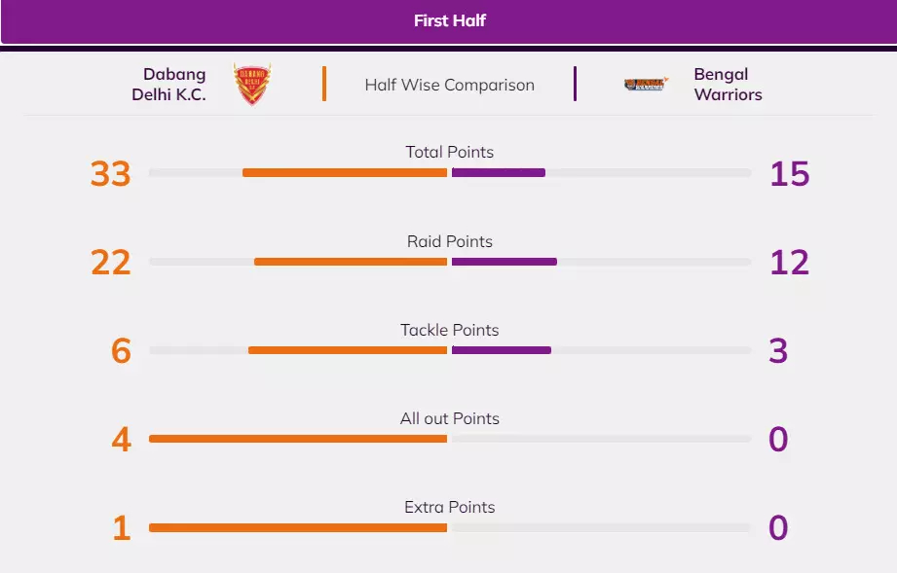
Task: Click the orange Extra Points bar
Action: (298, 527)
